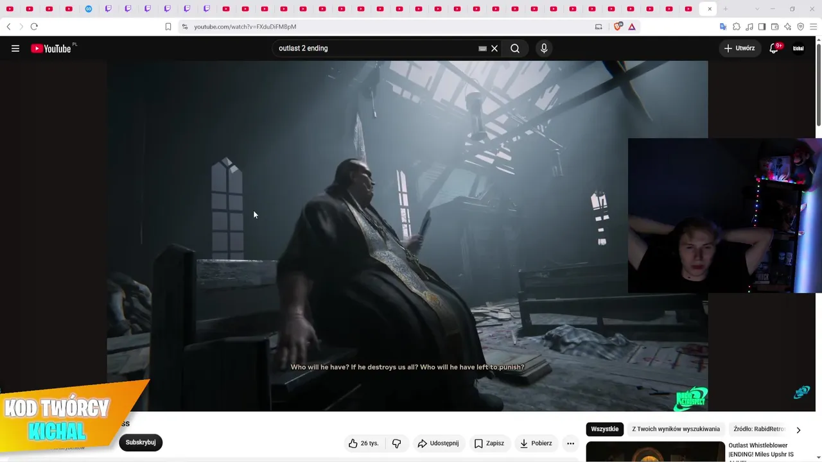Viewport: 822px width, 462px height.
Task: Select the 'Źródło: RabidRetro' chip
Action: pos(758,429)
